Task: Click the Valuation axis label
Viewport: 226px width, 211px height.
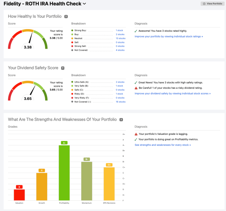Action: pos(19,203)
